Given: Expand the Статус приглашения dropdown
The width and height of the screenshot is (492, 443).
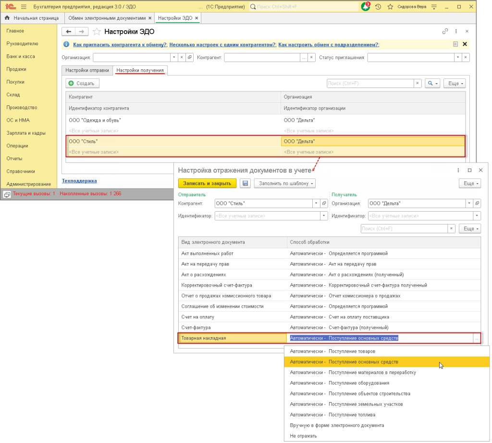Looking at the screenshot, I should [x=457, y=57].
